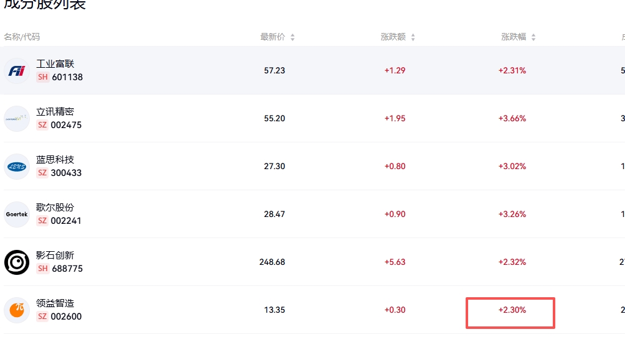Click SH exchange badge beside 601138
Image resolution: width=625 pixels, height=337 pixels.
pyautogui.click(x=43, y=77)
